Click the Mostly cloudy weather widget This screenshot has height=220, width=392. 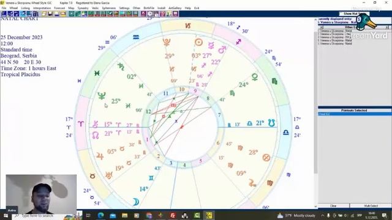point(296,216)
